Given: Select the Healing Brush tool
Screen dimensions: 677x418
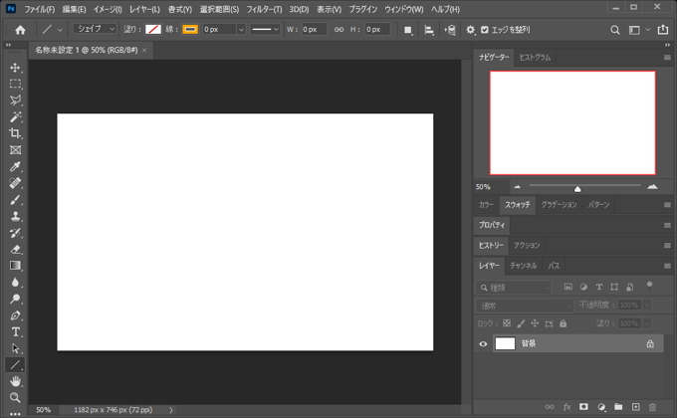Looking at the screenshot, I should point(15,183).
